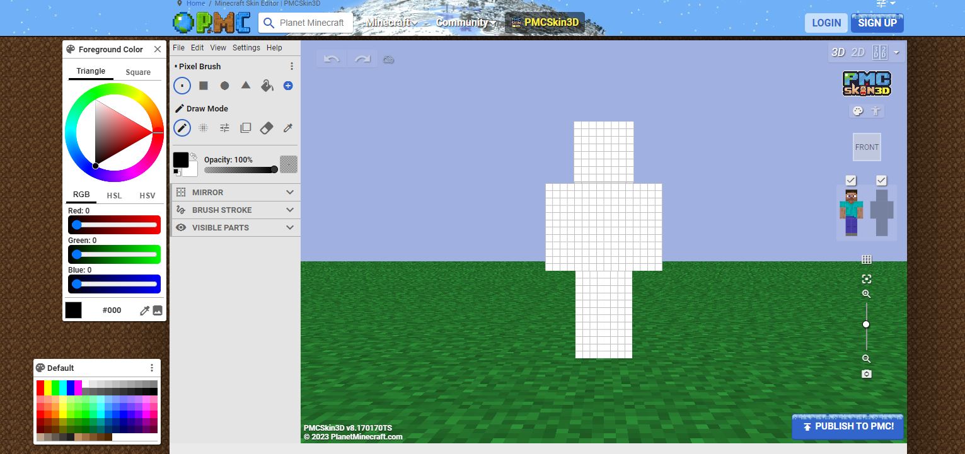Click the redo arrow
Image resolution: width=965 pixels, height=454 pixels.
click(362, 59)
